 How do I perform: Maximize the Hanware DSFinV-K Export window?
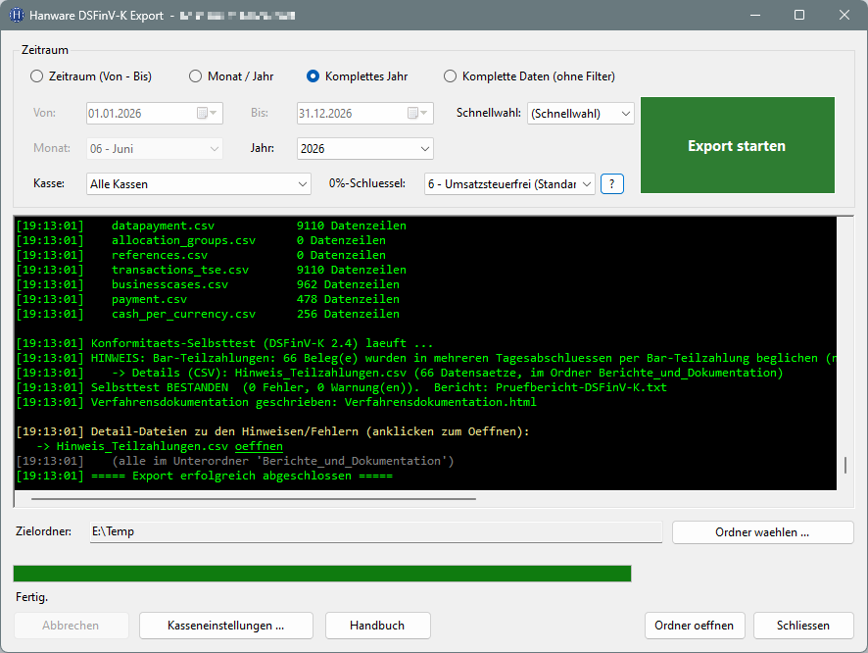pos(799,15)
